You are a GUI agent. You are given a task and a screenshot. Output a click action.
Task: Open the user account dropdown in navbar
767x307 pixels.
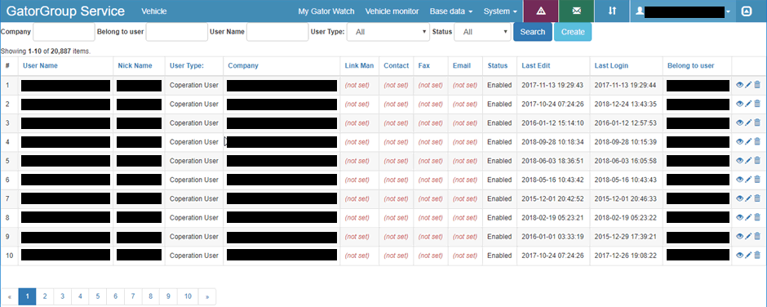point(683,11)
